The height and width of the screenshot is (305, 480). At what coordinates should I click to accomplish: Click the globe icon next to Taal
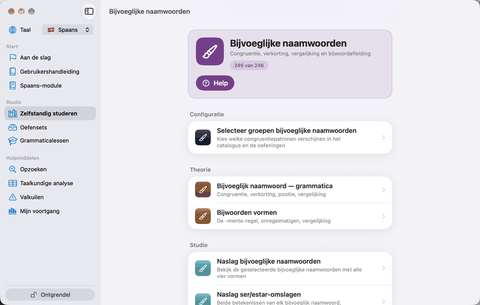tap(13, 30)
